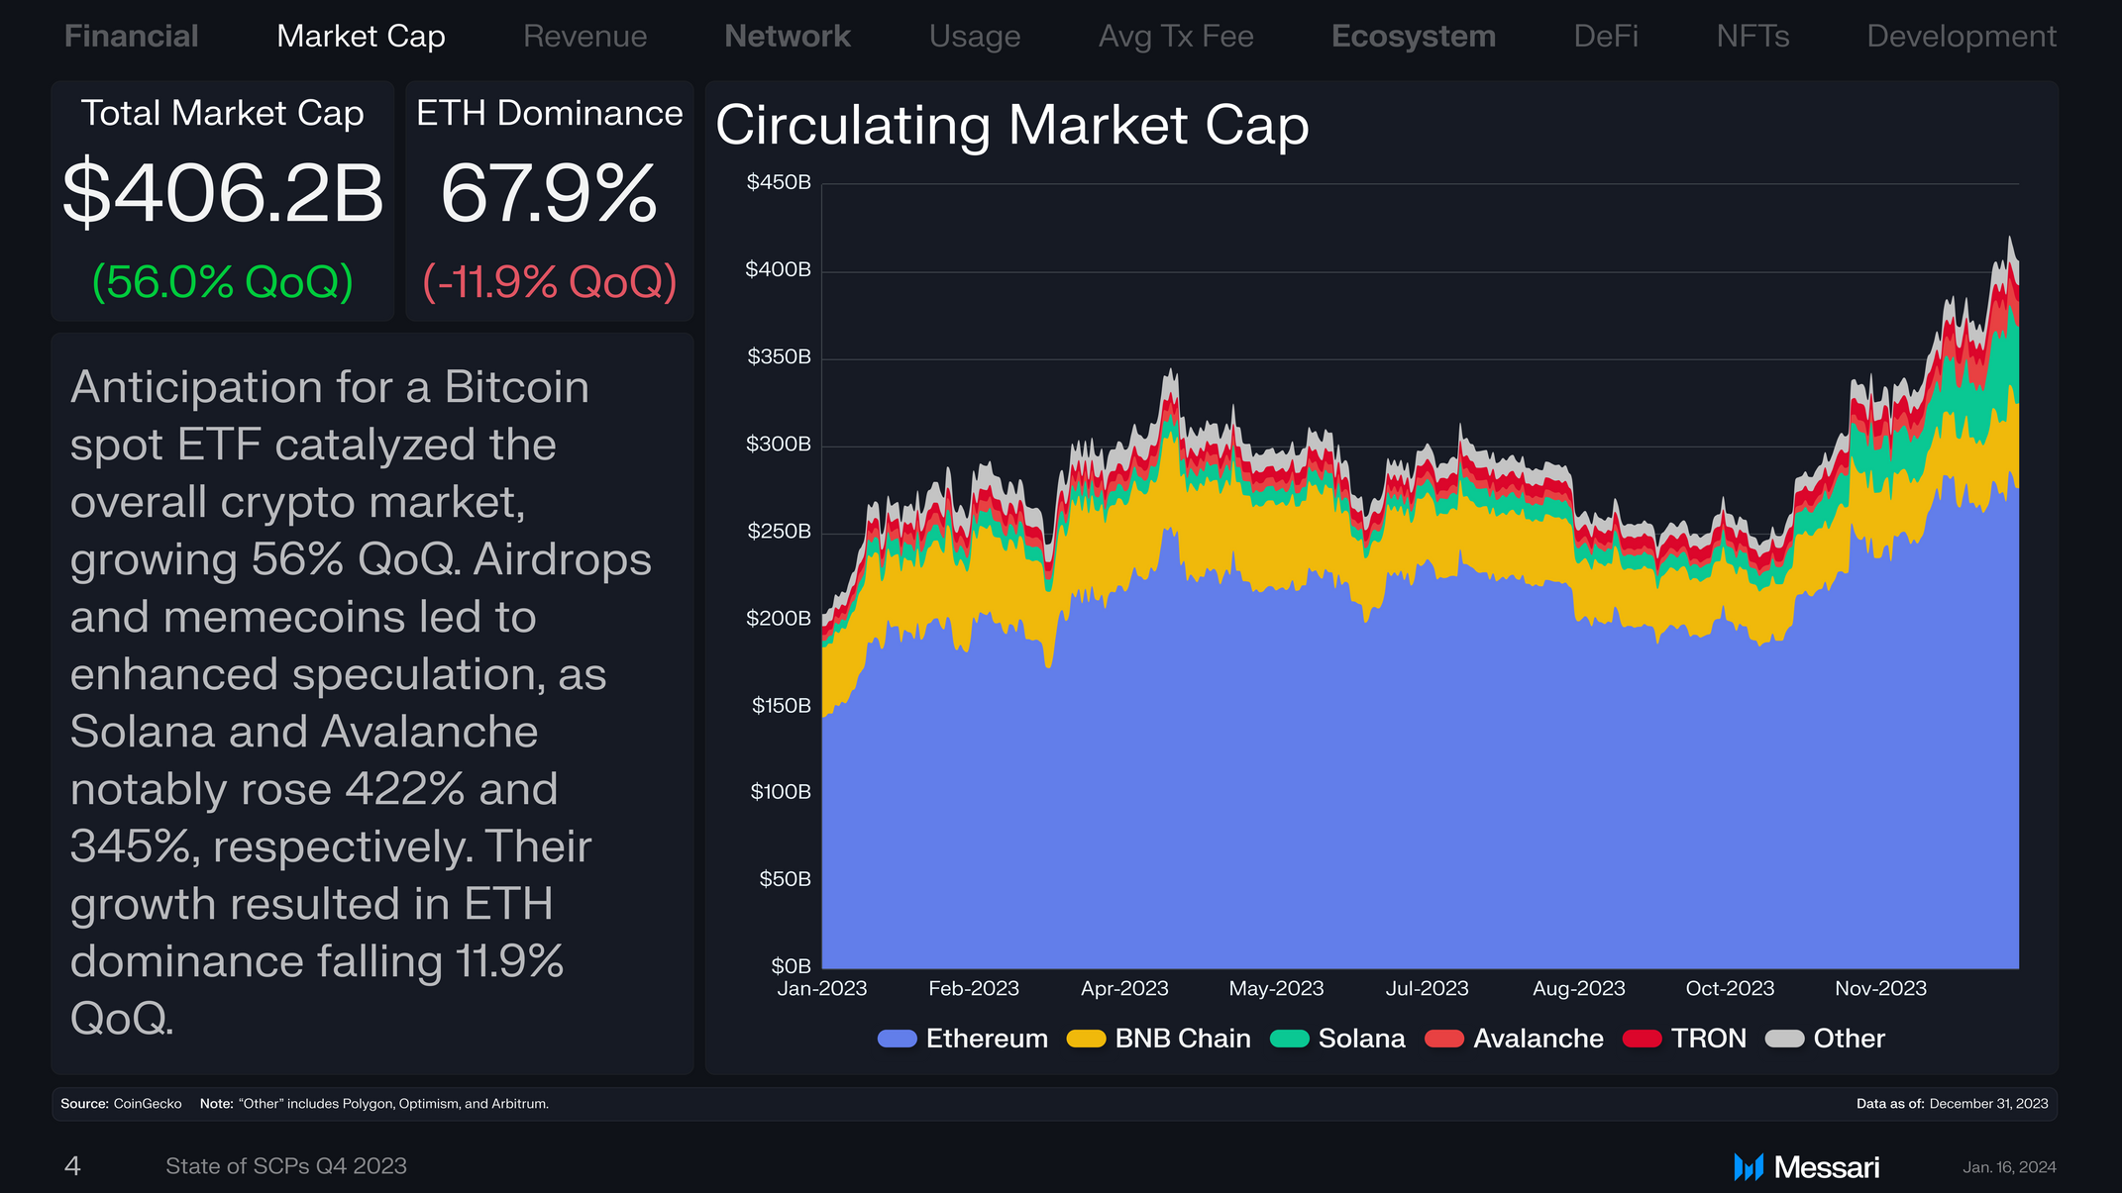Click the note about Polygon, Optimism, Arbitrum
2122x1193 pixels.
click(374, 1104)
